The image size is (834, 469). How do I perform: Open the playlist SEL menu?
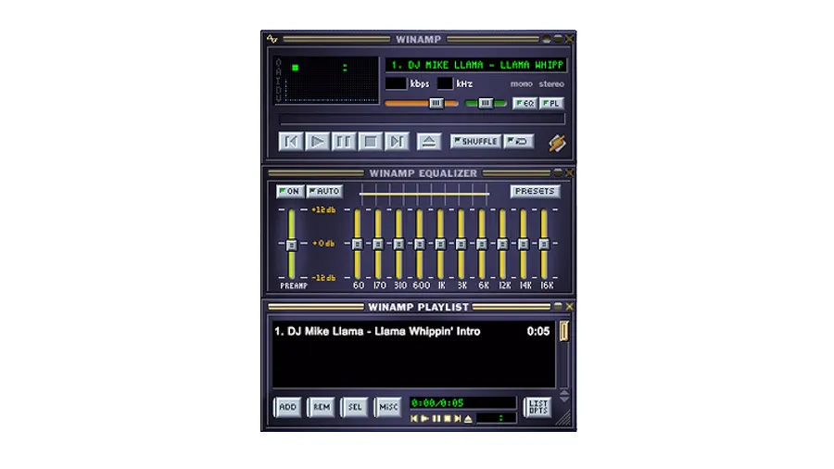[355, 407]
